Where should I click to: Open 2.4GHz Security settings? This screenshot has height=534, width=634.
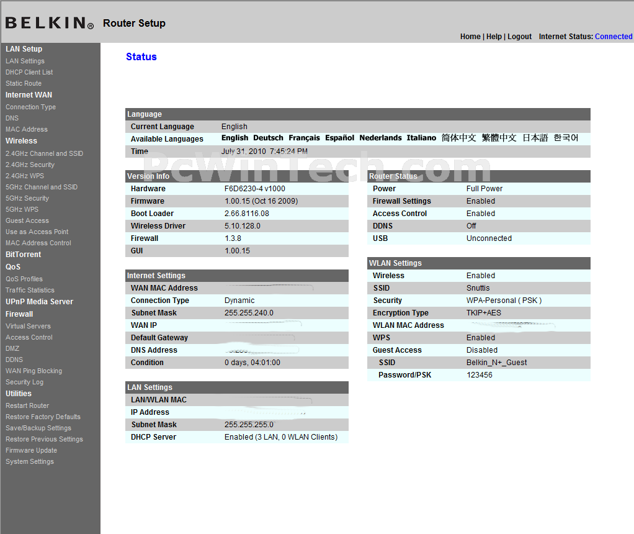point(30,165)
